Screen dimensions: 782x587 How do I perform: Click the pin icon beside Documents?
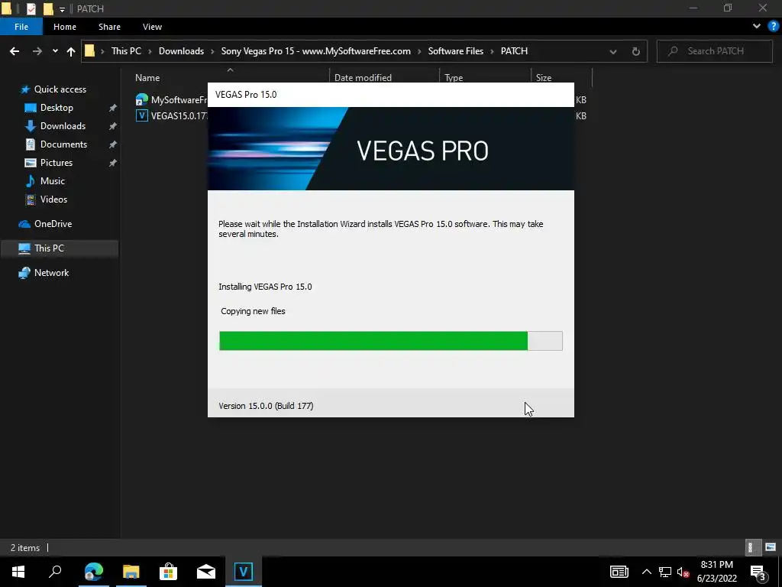(x=113, y=144)
